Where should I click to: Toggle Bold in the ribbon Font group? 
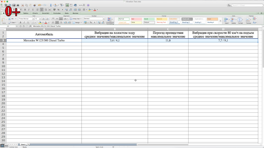tap(21, 22)
